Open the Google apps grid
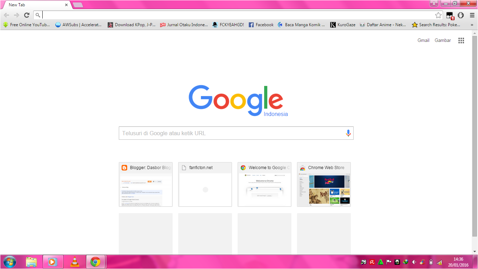 tap(461, 41)
